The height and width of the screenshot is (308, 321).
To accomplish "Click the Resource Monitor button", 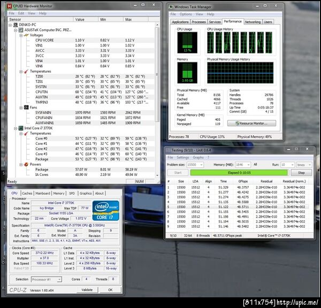I will tap(251, 124).
